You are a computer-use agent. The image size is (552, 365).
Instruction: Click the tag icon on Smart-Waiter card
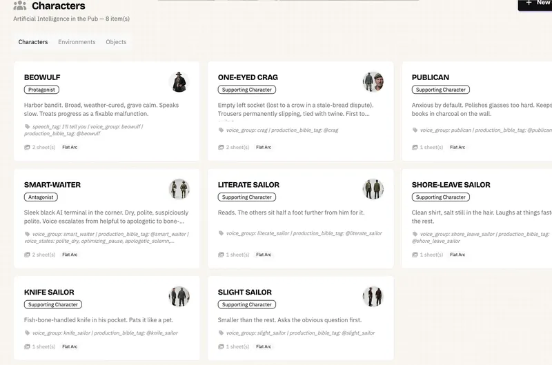tap(27, 234)
